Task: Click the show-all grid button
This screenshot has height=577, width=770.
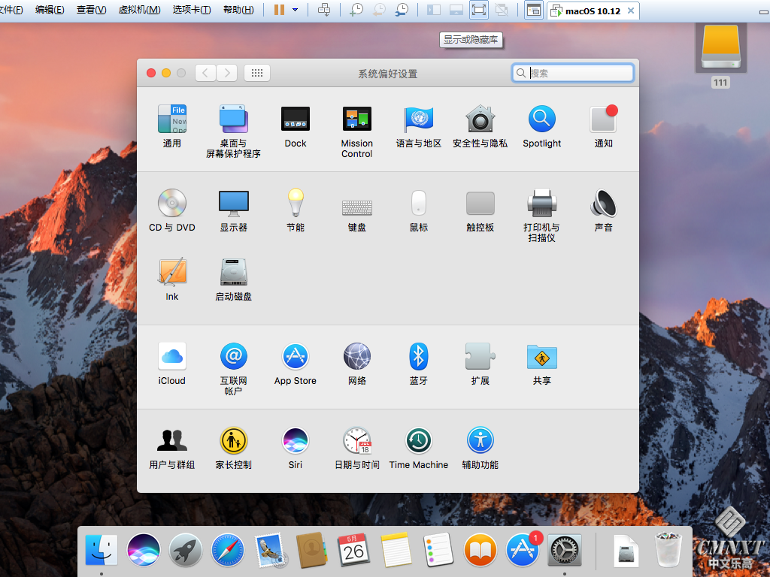Action: 257,73
